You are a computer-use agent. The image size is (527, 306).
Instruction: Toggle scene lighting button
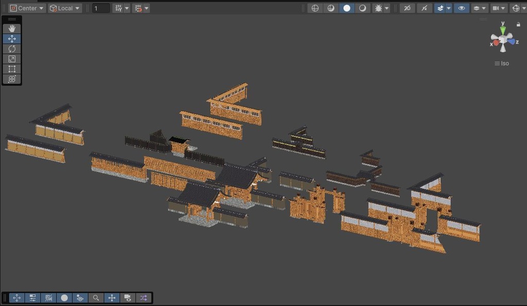pos(425,8)
